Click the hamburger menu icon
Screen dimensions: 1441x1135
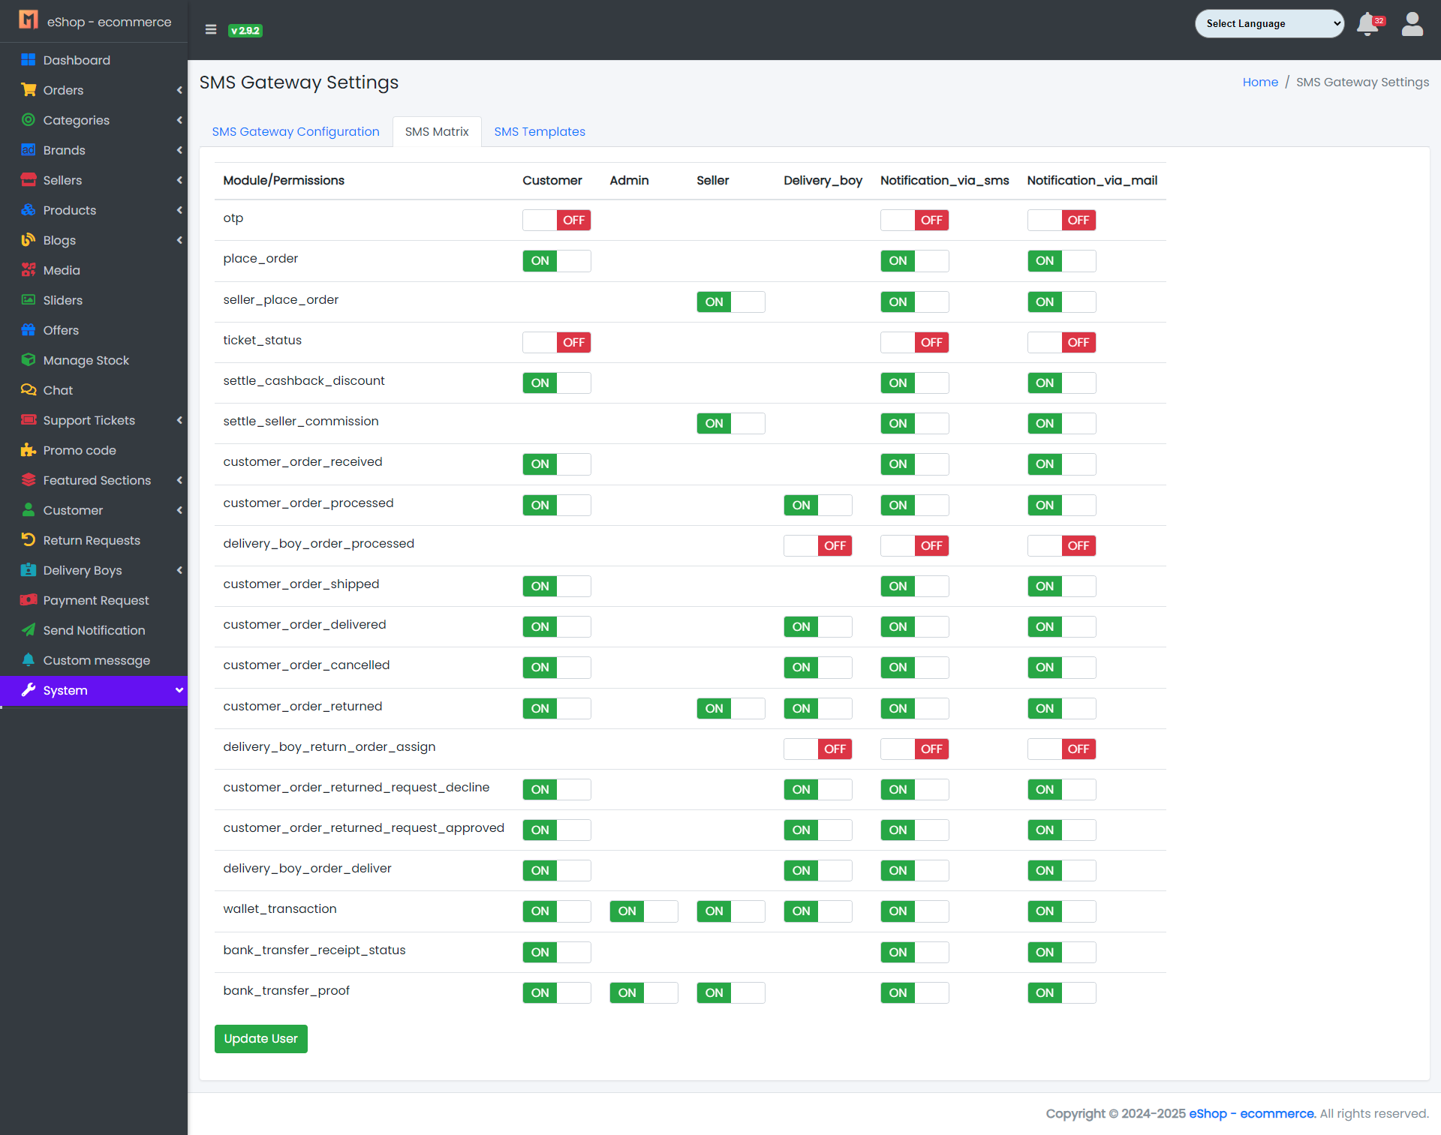211,30
